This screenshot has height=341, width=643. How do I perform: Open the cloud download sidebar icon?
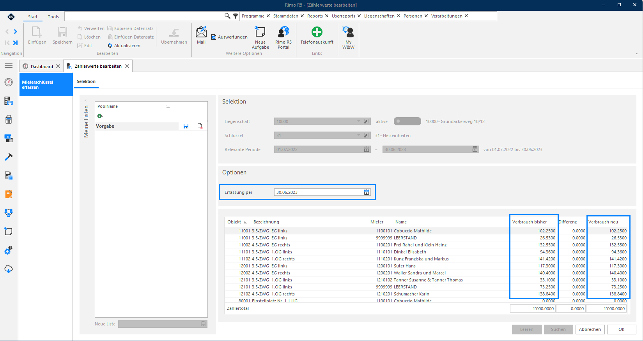pyautogui.click(x=9, y=269)
